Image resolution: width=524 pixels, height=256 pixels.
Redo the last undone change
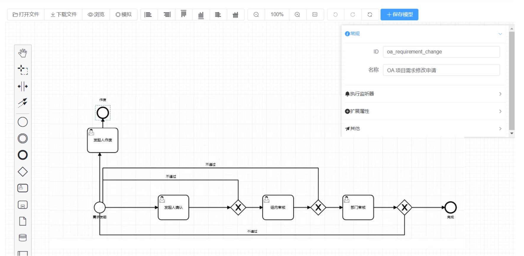click(353, 14)
